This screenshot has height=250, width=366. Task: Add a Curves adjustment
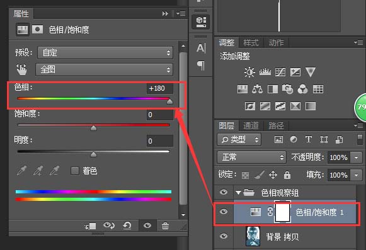[x=280, y=72]
